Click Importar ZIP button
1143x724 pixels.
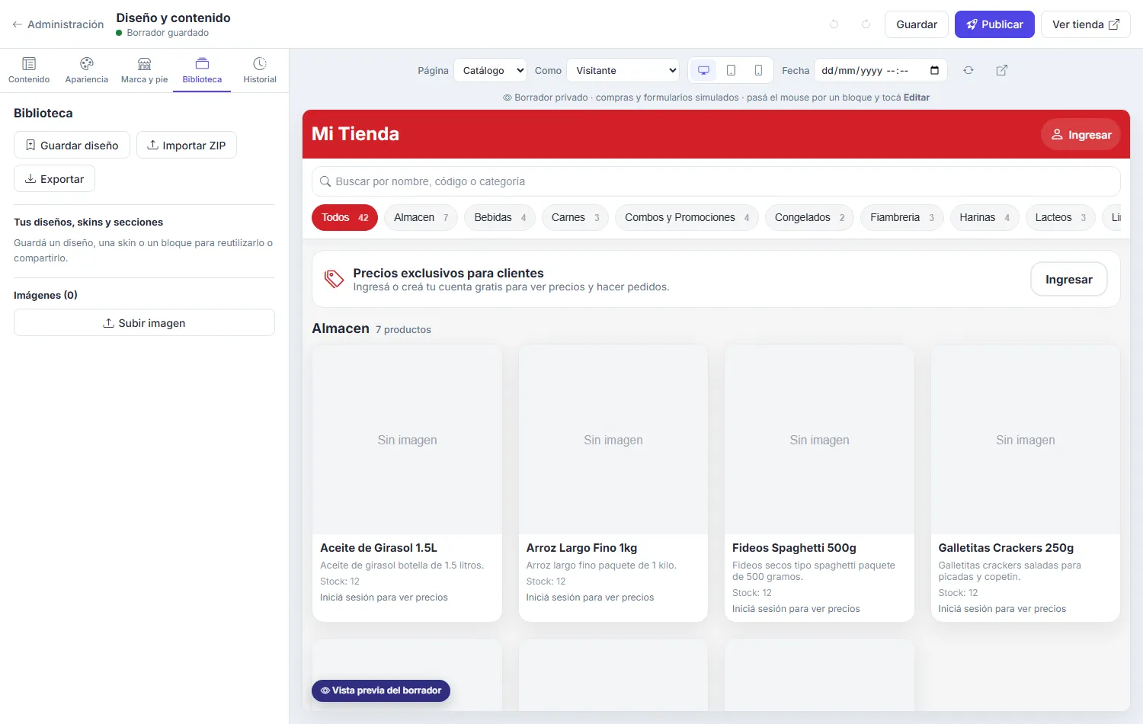pos(187,145)
